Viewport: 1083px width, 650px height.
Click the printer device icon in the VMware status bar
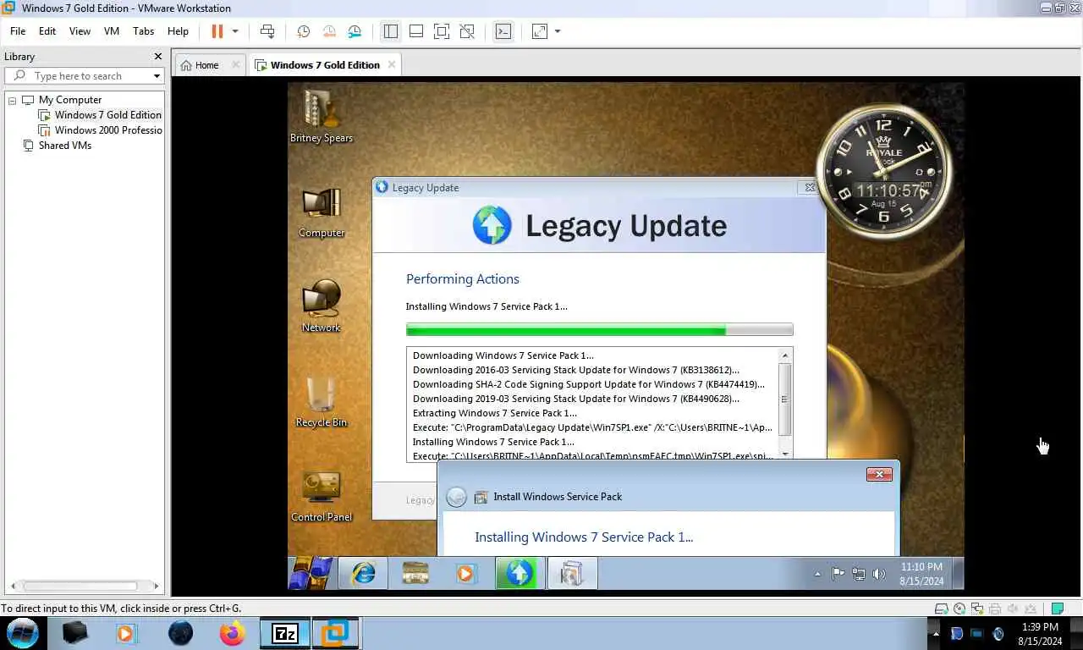point(995,609)
